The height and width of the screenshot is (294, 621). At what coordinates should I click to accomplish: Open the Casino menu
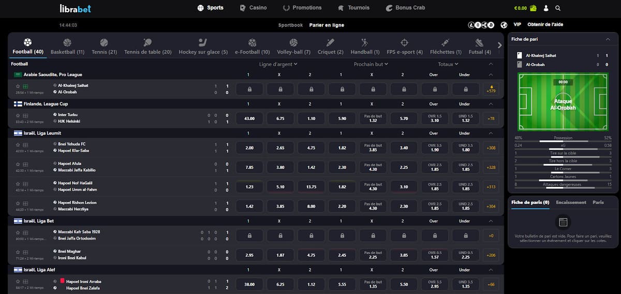pos(254,8)
